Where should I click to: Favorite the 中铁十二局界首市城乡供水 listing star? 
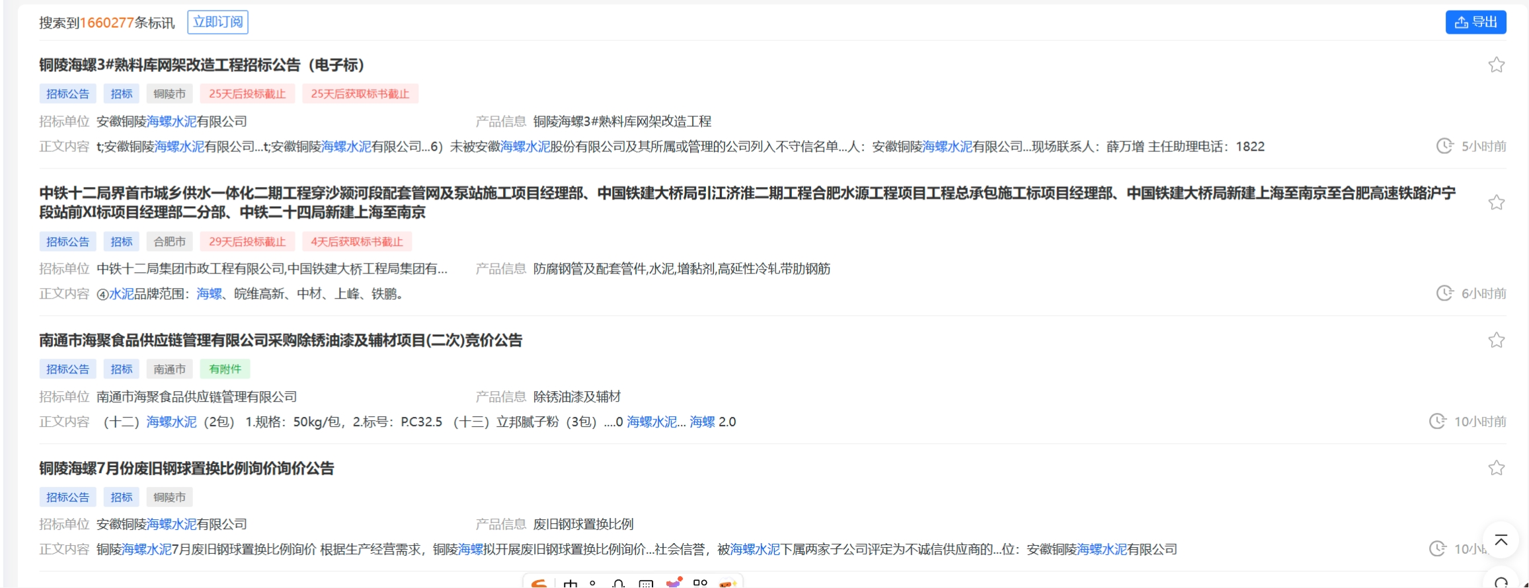1497,202
